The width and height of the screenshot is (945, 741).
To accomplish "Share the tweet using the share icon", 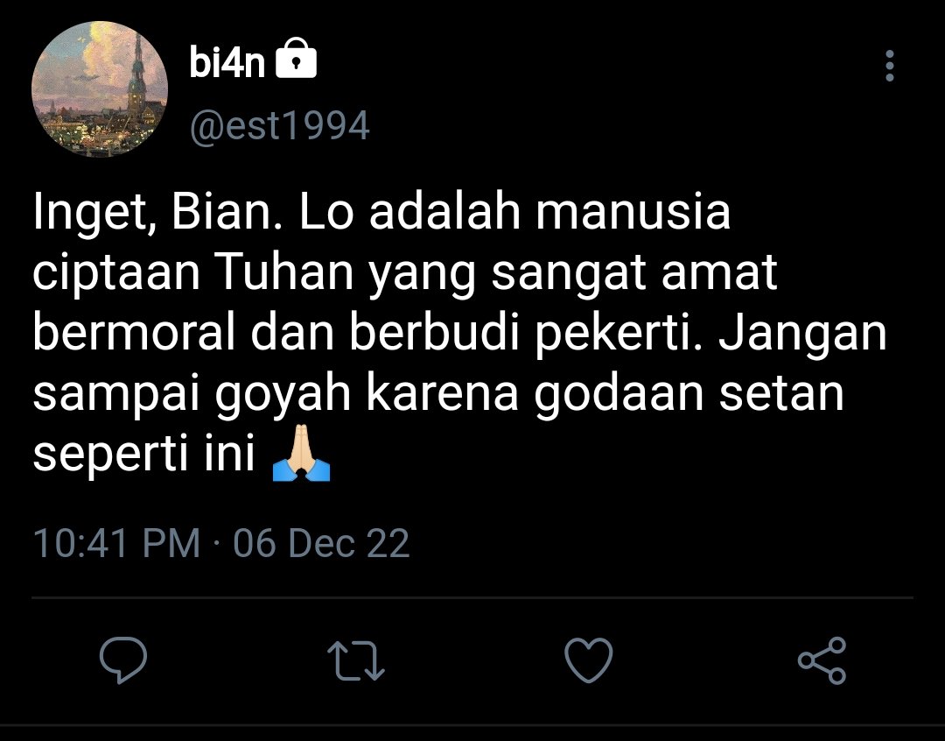I will click(822, 660).
